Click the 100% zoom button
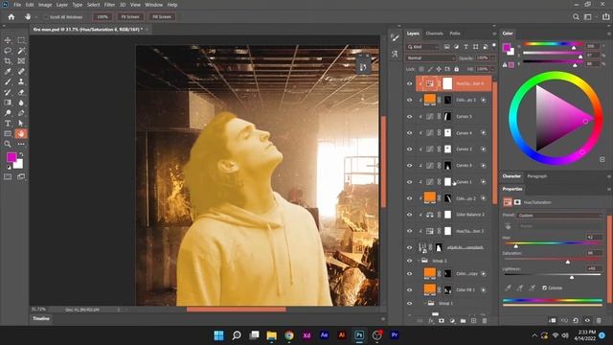 102,17
